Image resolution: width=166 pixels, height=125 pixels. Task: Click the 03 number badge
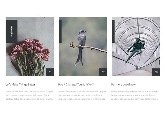point(156,72)
